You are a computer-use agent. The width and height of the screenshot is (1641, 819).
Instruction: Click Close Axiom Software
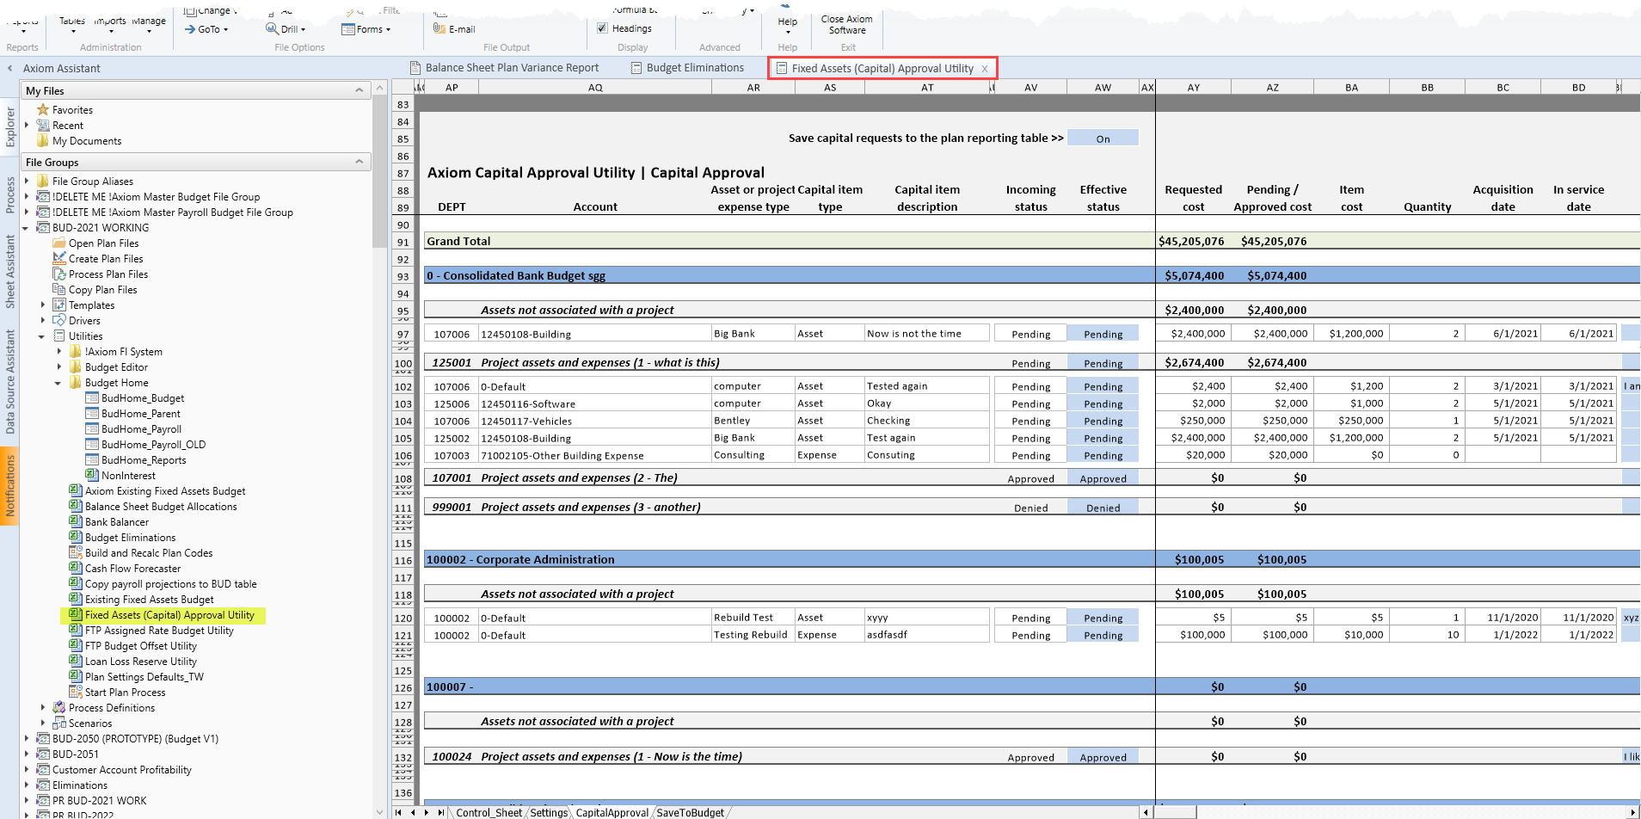coord(847,24)
